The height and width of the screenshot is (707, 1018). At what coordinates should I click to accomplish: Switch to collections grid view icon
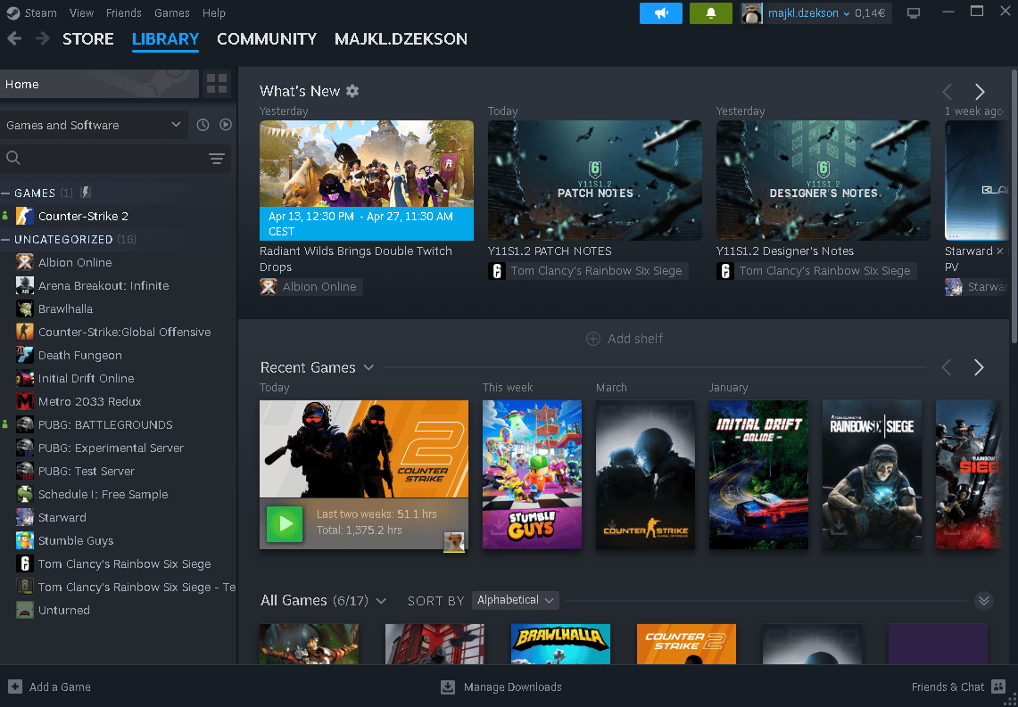[216, 84]
